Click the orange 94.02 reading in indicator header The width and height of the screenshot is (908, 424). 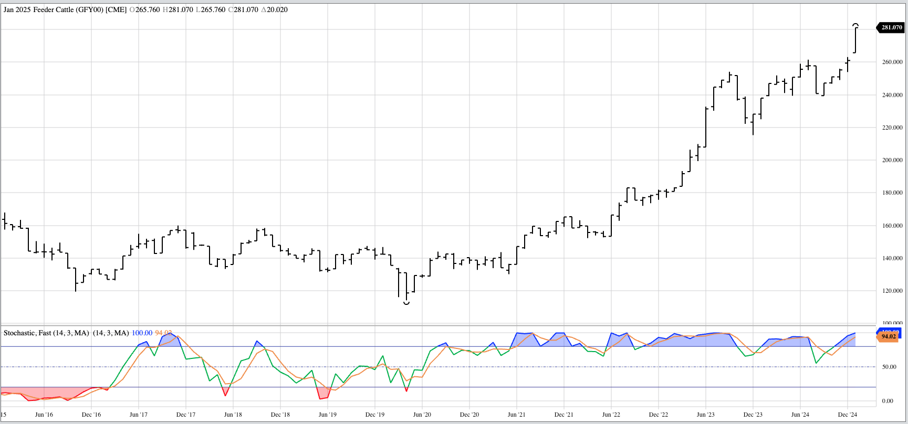[x=163, y=333]
